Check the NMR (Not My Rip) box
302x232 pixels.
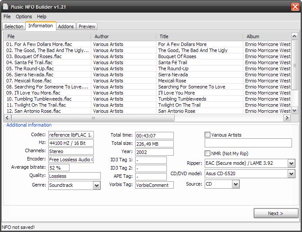point(208,154)
